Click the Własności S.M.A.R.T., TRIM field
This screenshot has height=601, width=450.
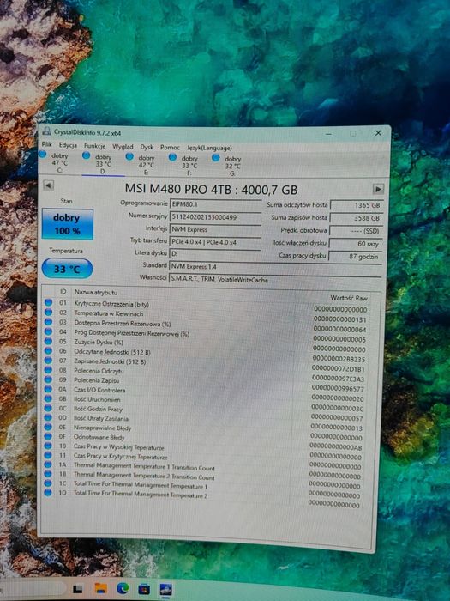click(275, 279)
